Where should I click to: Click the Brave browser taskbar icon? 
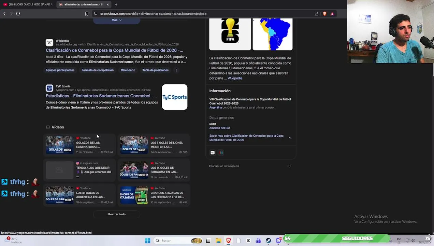pos(228,241)
